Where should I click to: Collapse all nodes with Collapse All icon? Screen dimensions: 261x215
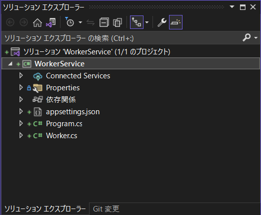(x=104, y=22)
